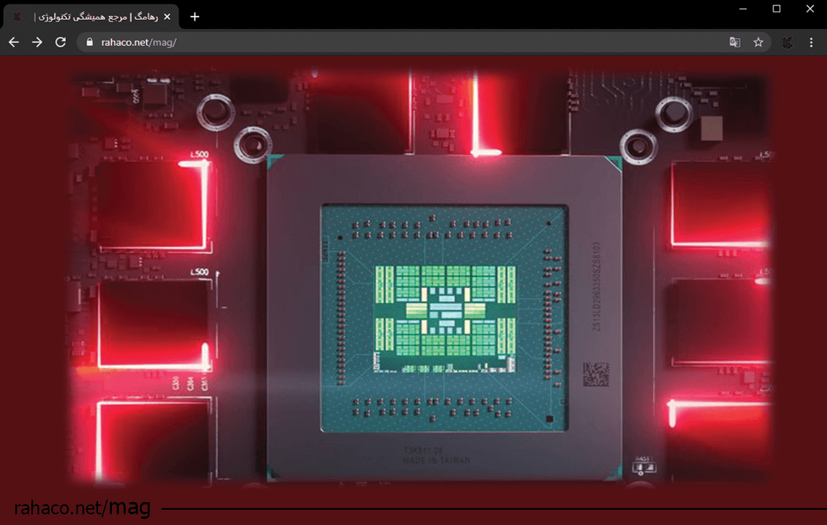
Task: Click the extension icon beside the menu
Action: [787, 42]
